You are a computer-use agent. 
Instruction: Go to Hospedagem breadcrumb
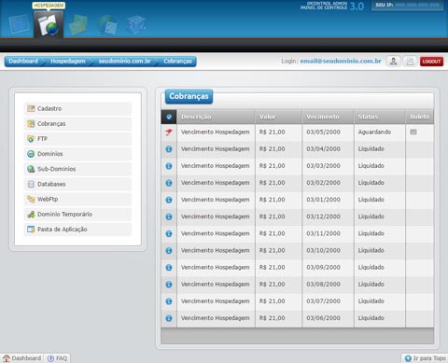tap(68, 62)
